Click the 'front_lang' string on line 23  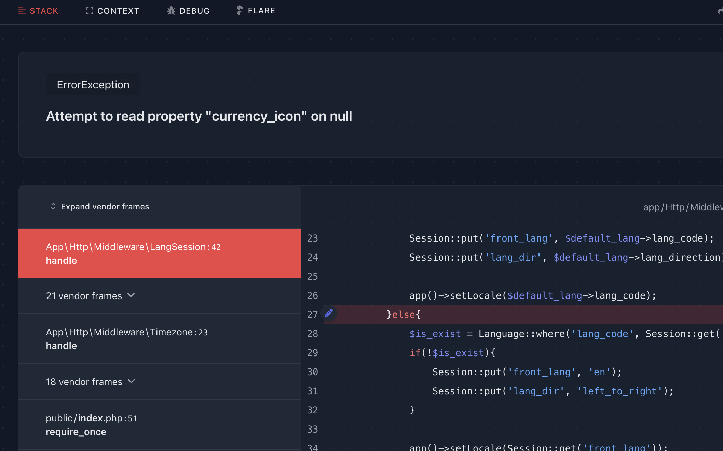(519, 238)
